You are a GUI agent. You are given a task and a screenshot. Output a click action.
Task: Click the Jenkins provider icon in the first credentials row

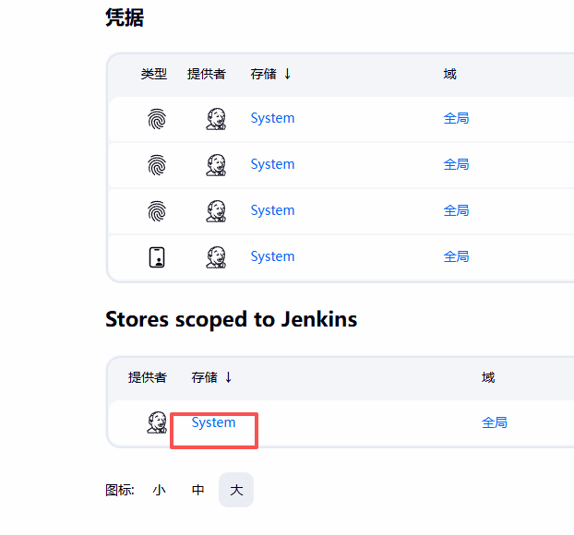pos(216,119)
